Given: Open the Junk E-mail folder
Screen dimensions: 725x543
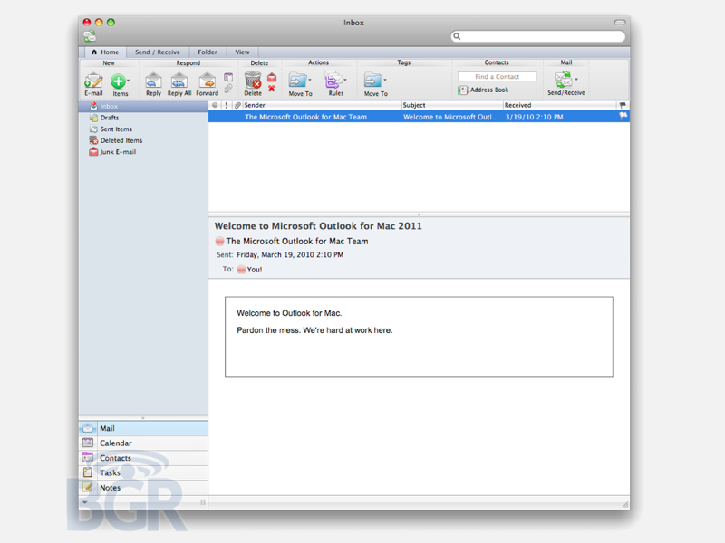Looking at the screenshot, I should (x=143, y=152).
